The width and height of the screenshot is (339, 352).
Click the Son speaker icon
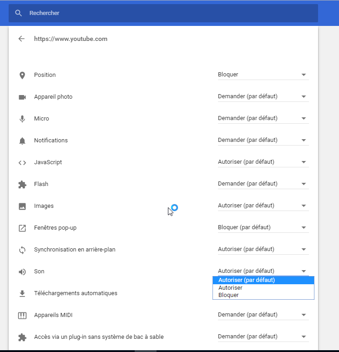[x=22, y=272]
